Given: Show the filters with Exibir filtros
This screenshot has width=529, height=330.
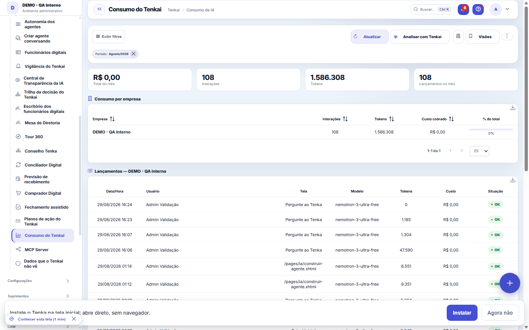Looking at the screenshot, I should (109, 37).
